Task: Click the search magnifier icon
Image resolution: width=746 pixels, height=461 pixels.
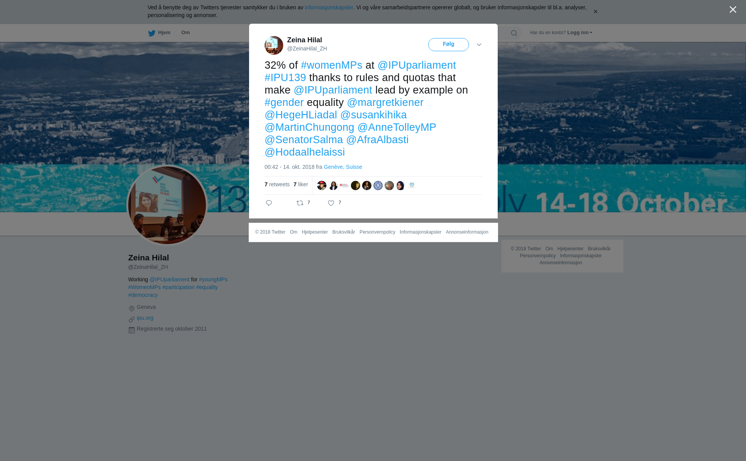Action: pos(514,33)
